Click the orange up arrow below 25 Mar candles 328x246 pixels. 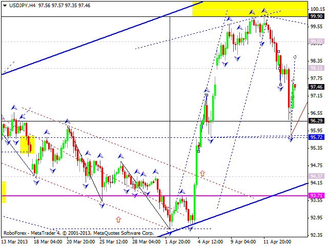(118, 219)
